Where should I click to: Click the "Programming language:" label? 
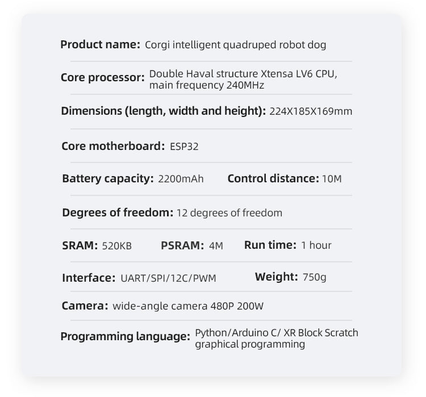(x=125, y=337)
